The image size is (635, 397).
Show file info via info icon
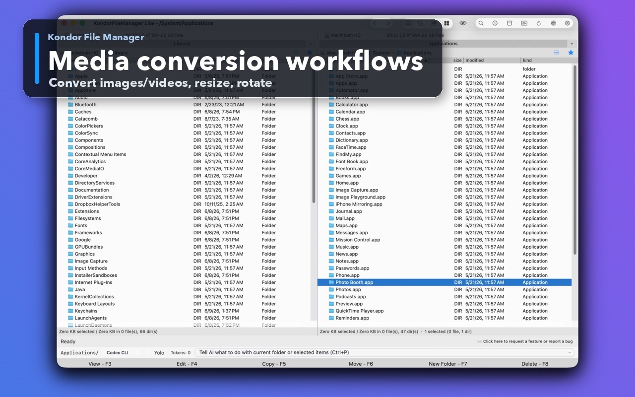(495, 23)
